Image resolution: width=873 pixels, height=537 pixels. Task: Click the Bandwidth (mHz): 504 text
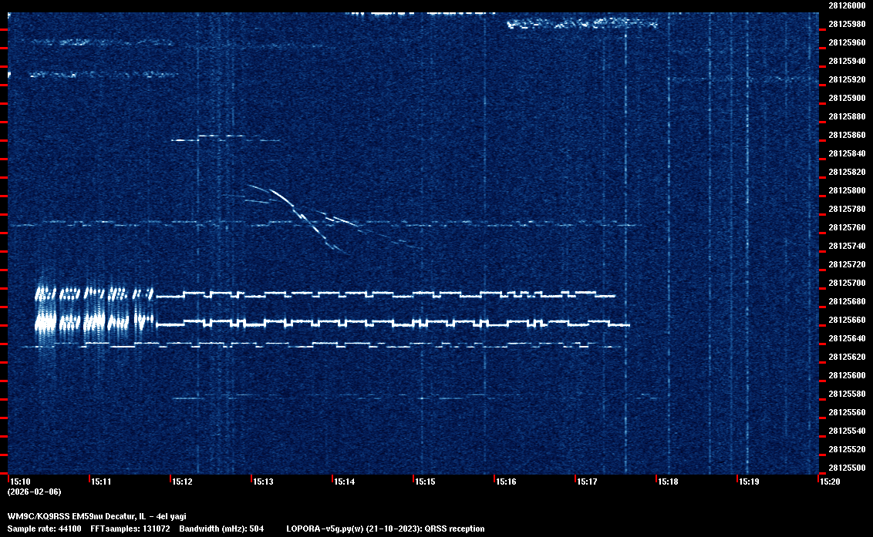tap(222, 529)
